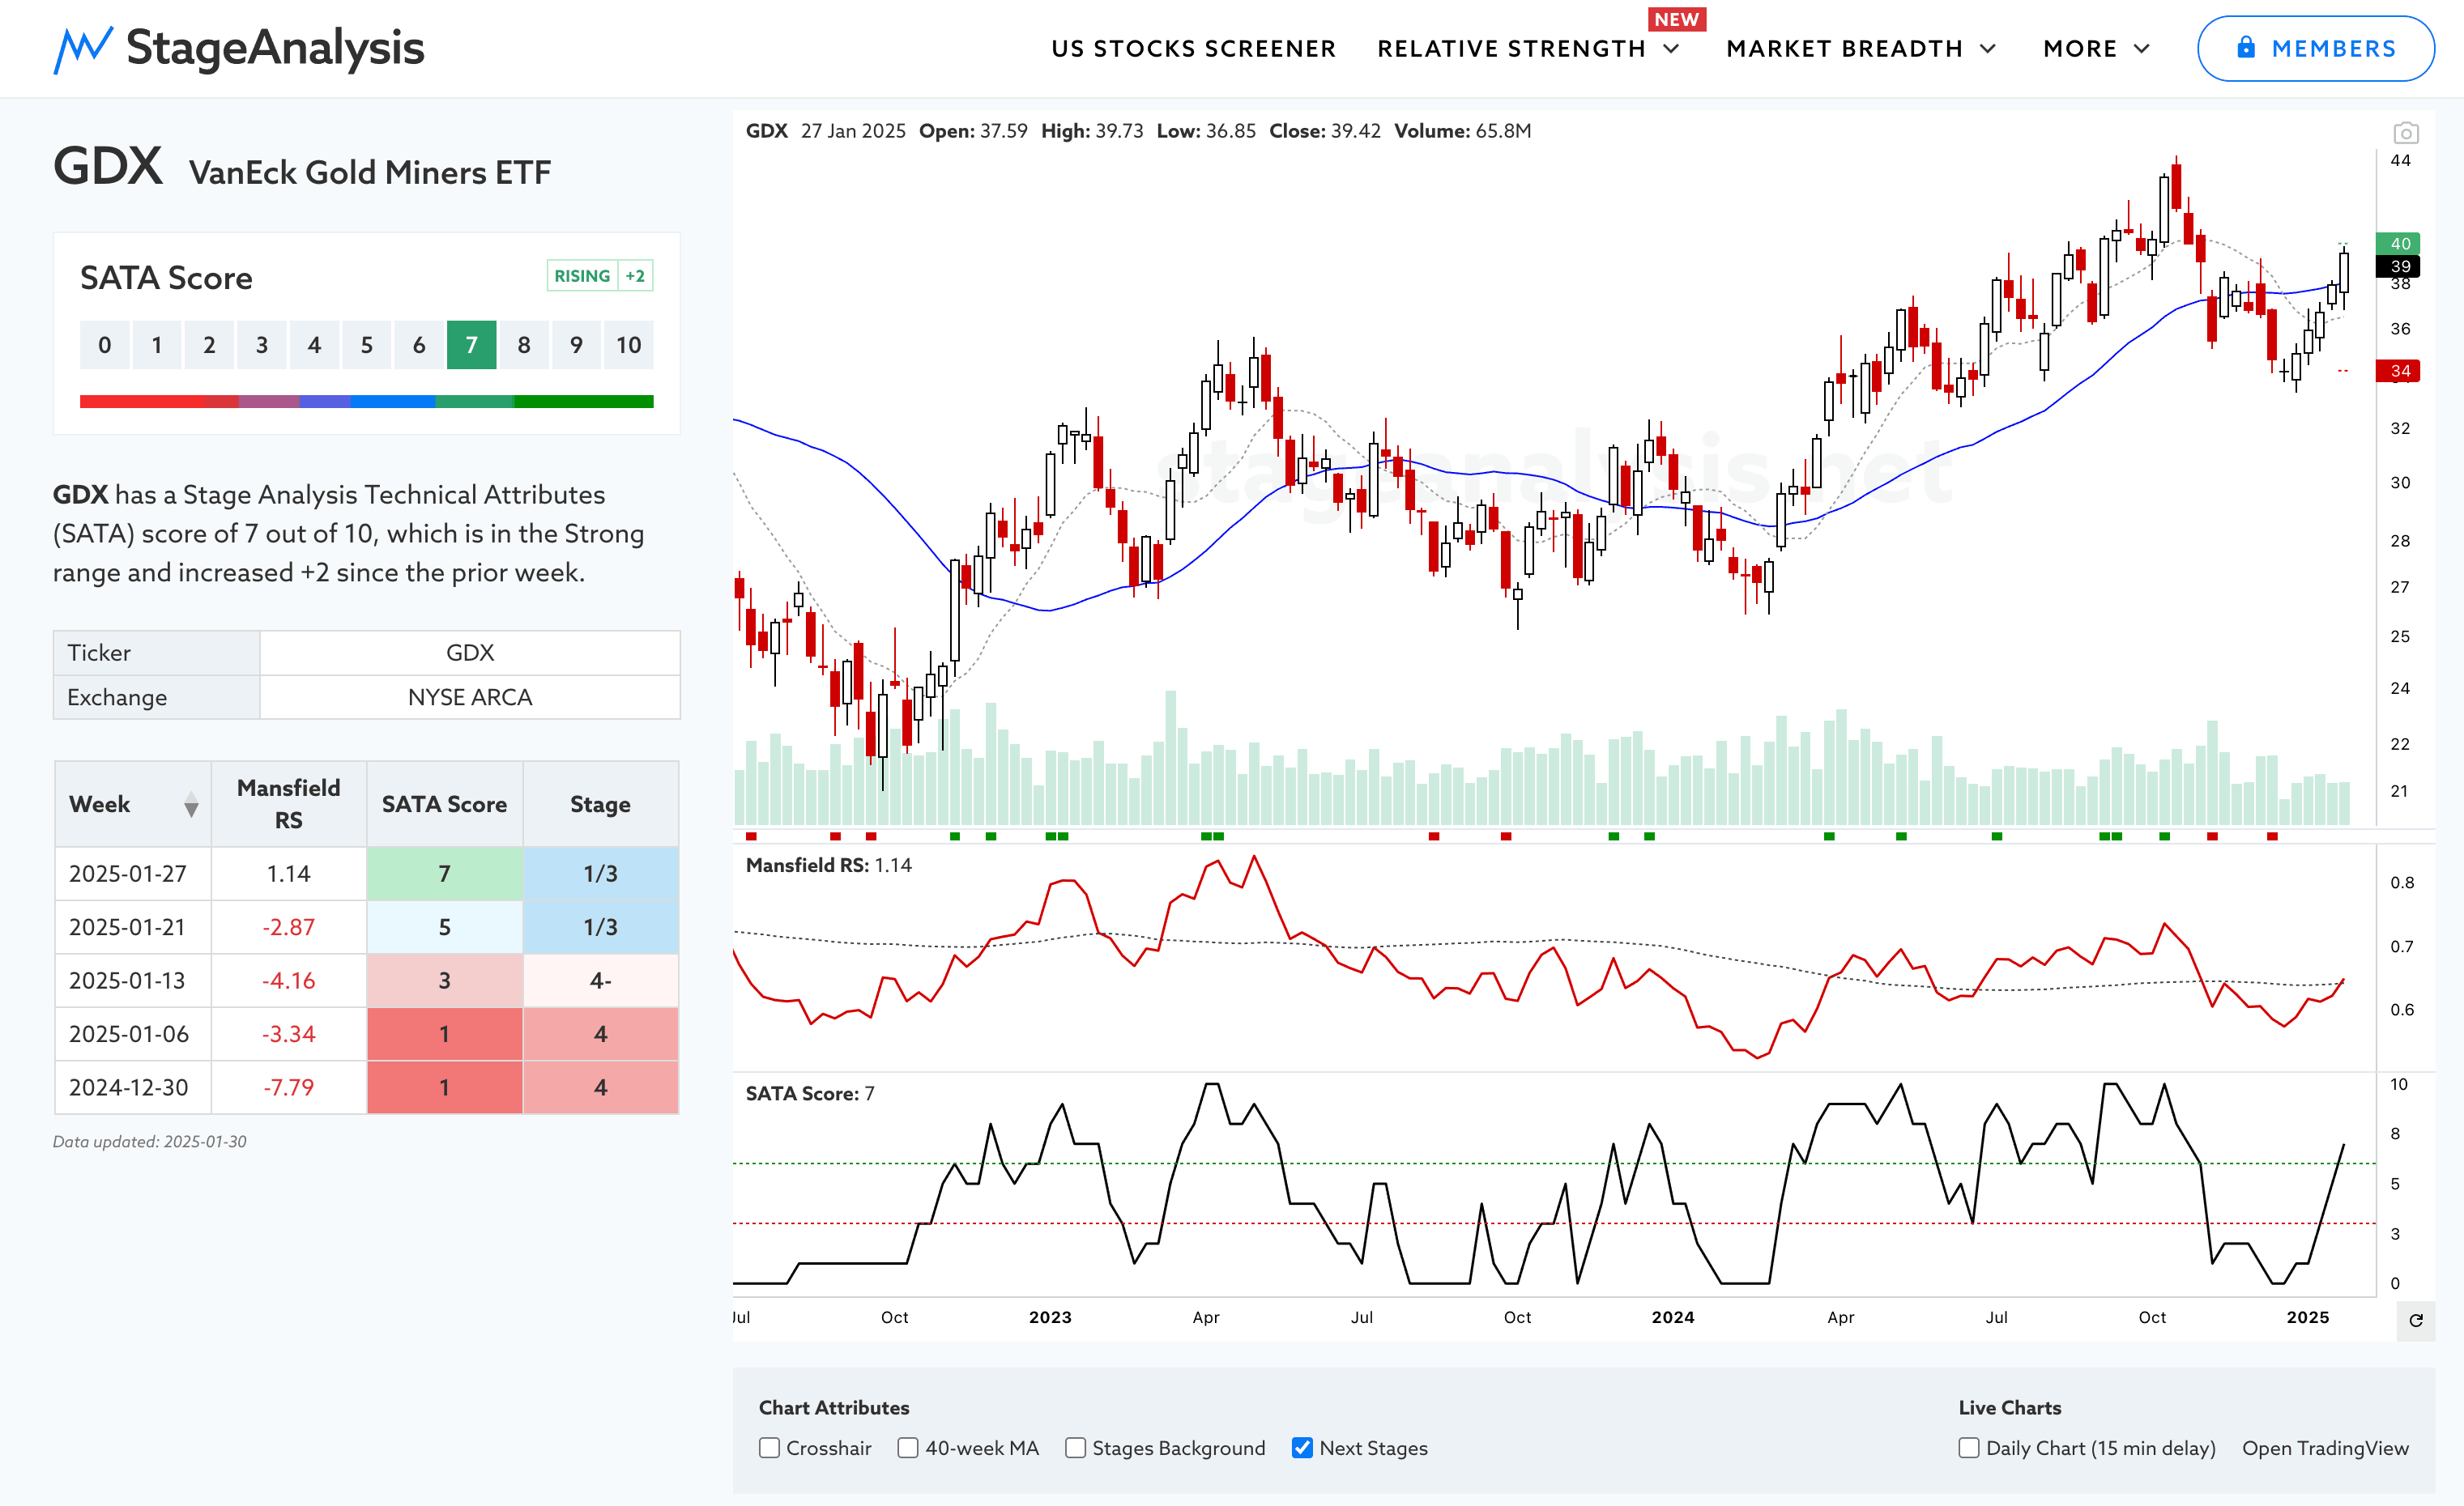Click the NEW badge above Relative Strength
This screenshot has width=2464, height=1506.
1677,19
